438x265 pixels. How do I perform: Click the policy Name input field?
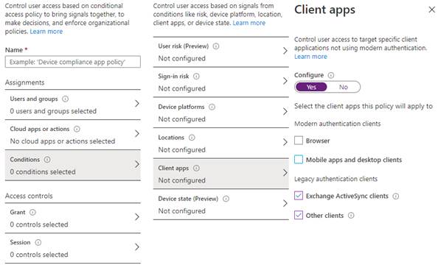(x=72, y=62)
